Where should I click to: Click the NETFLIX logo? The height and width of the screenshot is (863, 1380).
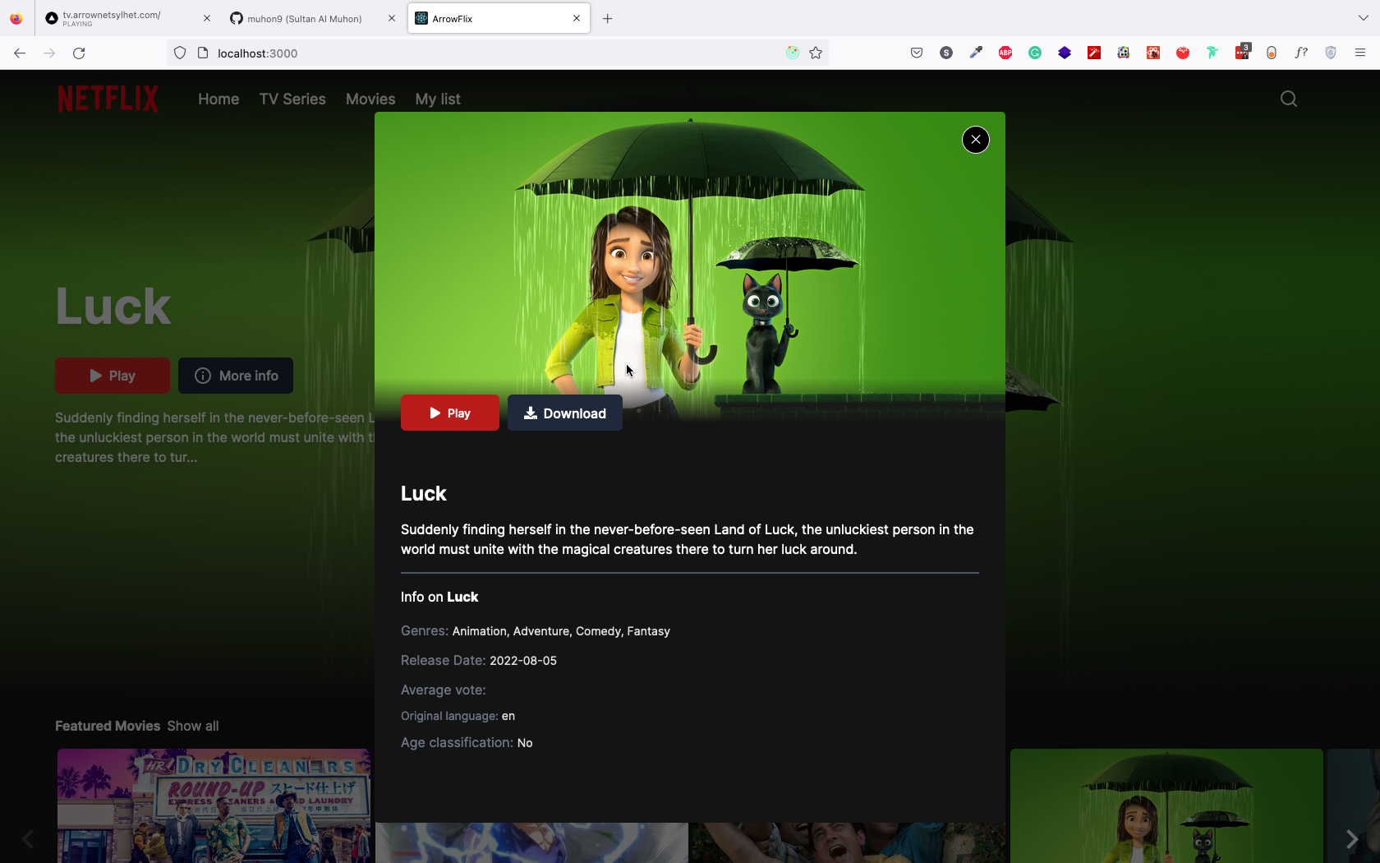tap(108, 99)
